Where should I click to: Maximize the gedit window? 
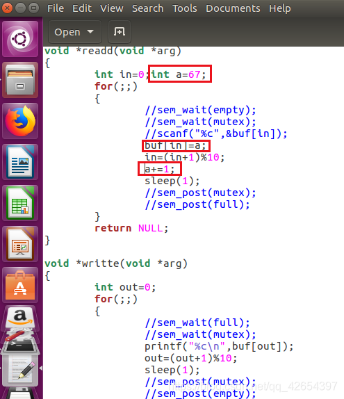coord(33,8)
